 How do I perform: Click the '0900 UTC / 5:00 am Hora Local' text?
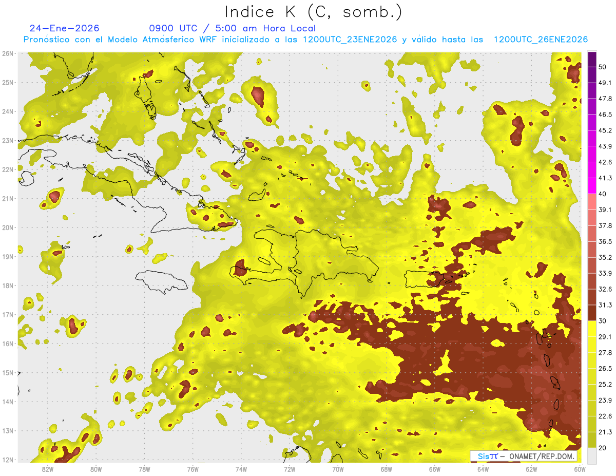pyautogui.click(x=232, y=28)
